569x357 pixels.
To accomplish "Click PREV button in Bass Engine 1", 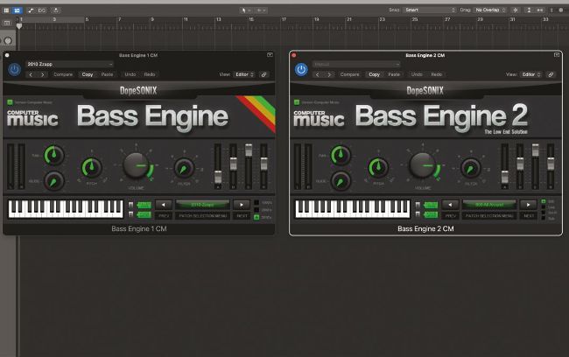I will tap(164, 215).
